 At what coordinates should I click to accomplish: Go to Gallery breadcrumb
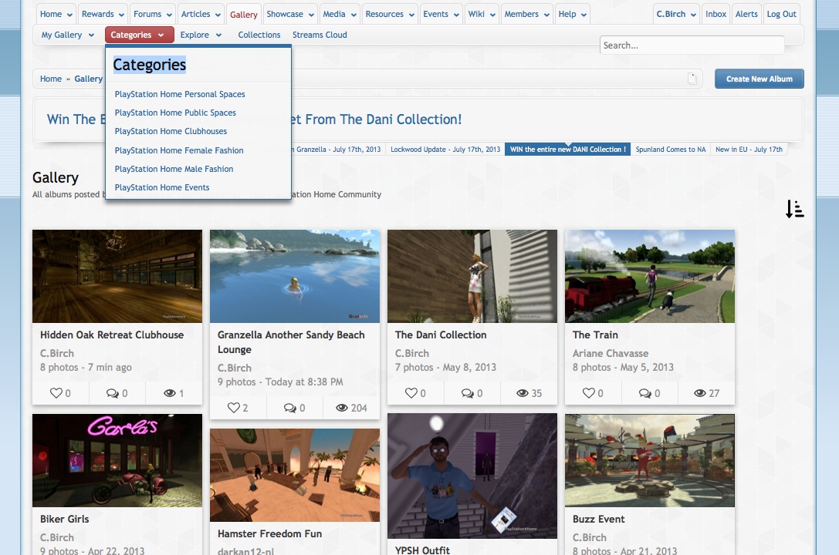pos(88,79)
